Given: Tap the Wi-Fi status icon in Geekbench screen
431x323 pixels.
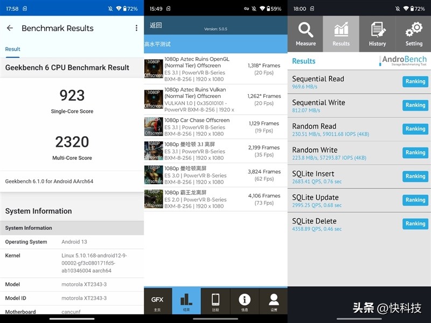Looking at the screenshot, I should 119,9.
